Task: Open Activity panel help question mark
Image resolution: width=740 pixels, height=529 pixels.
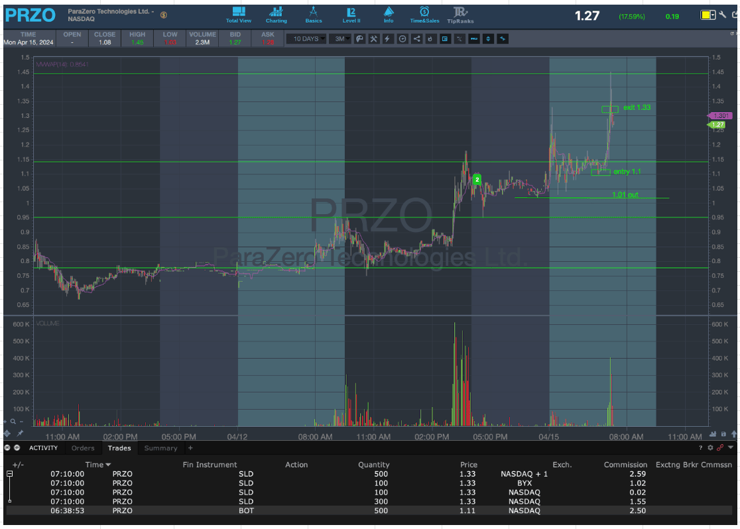Action: 700,448
